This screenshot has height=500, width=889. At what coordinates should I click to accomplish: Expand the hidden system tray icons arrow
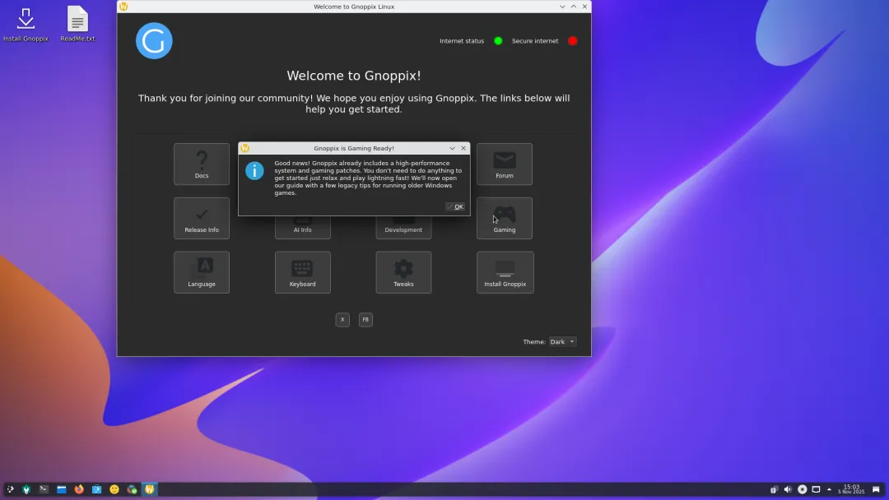click(829, 489)
